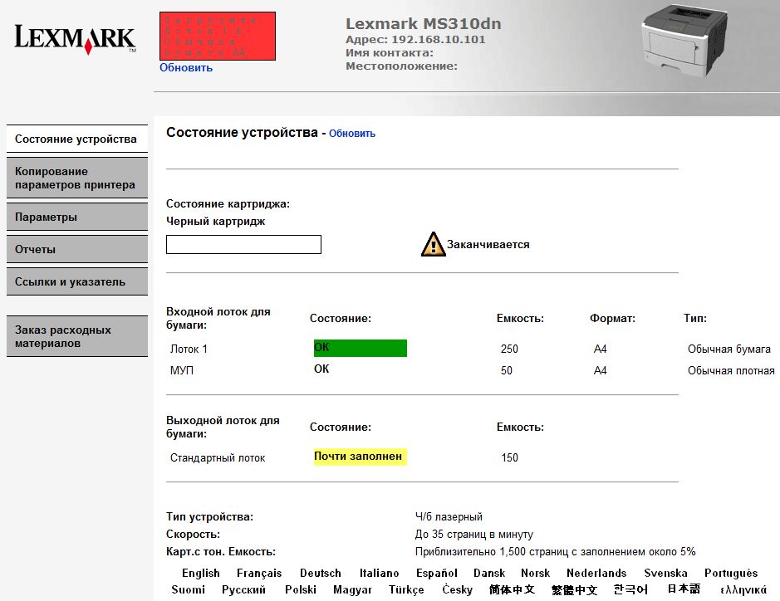Click the Lexmark logo
This screenshot has height=601, width=780.
[x=76, y=38]
